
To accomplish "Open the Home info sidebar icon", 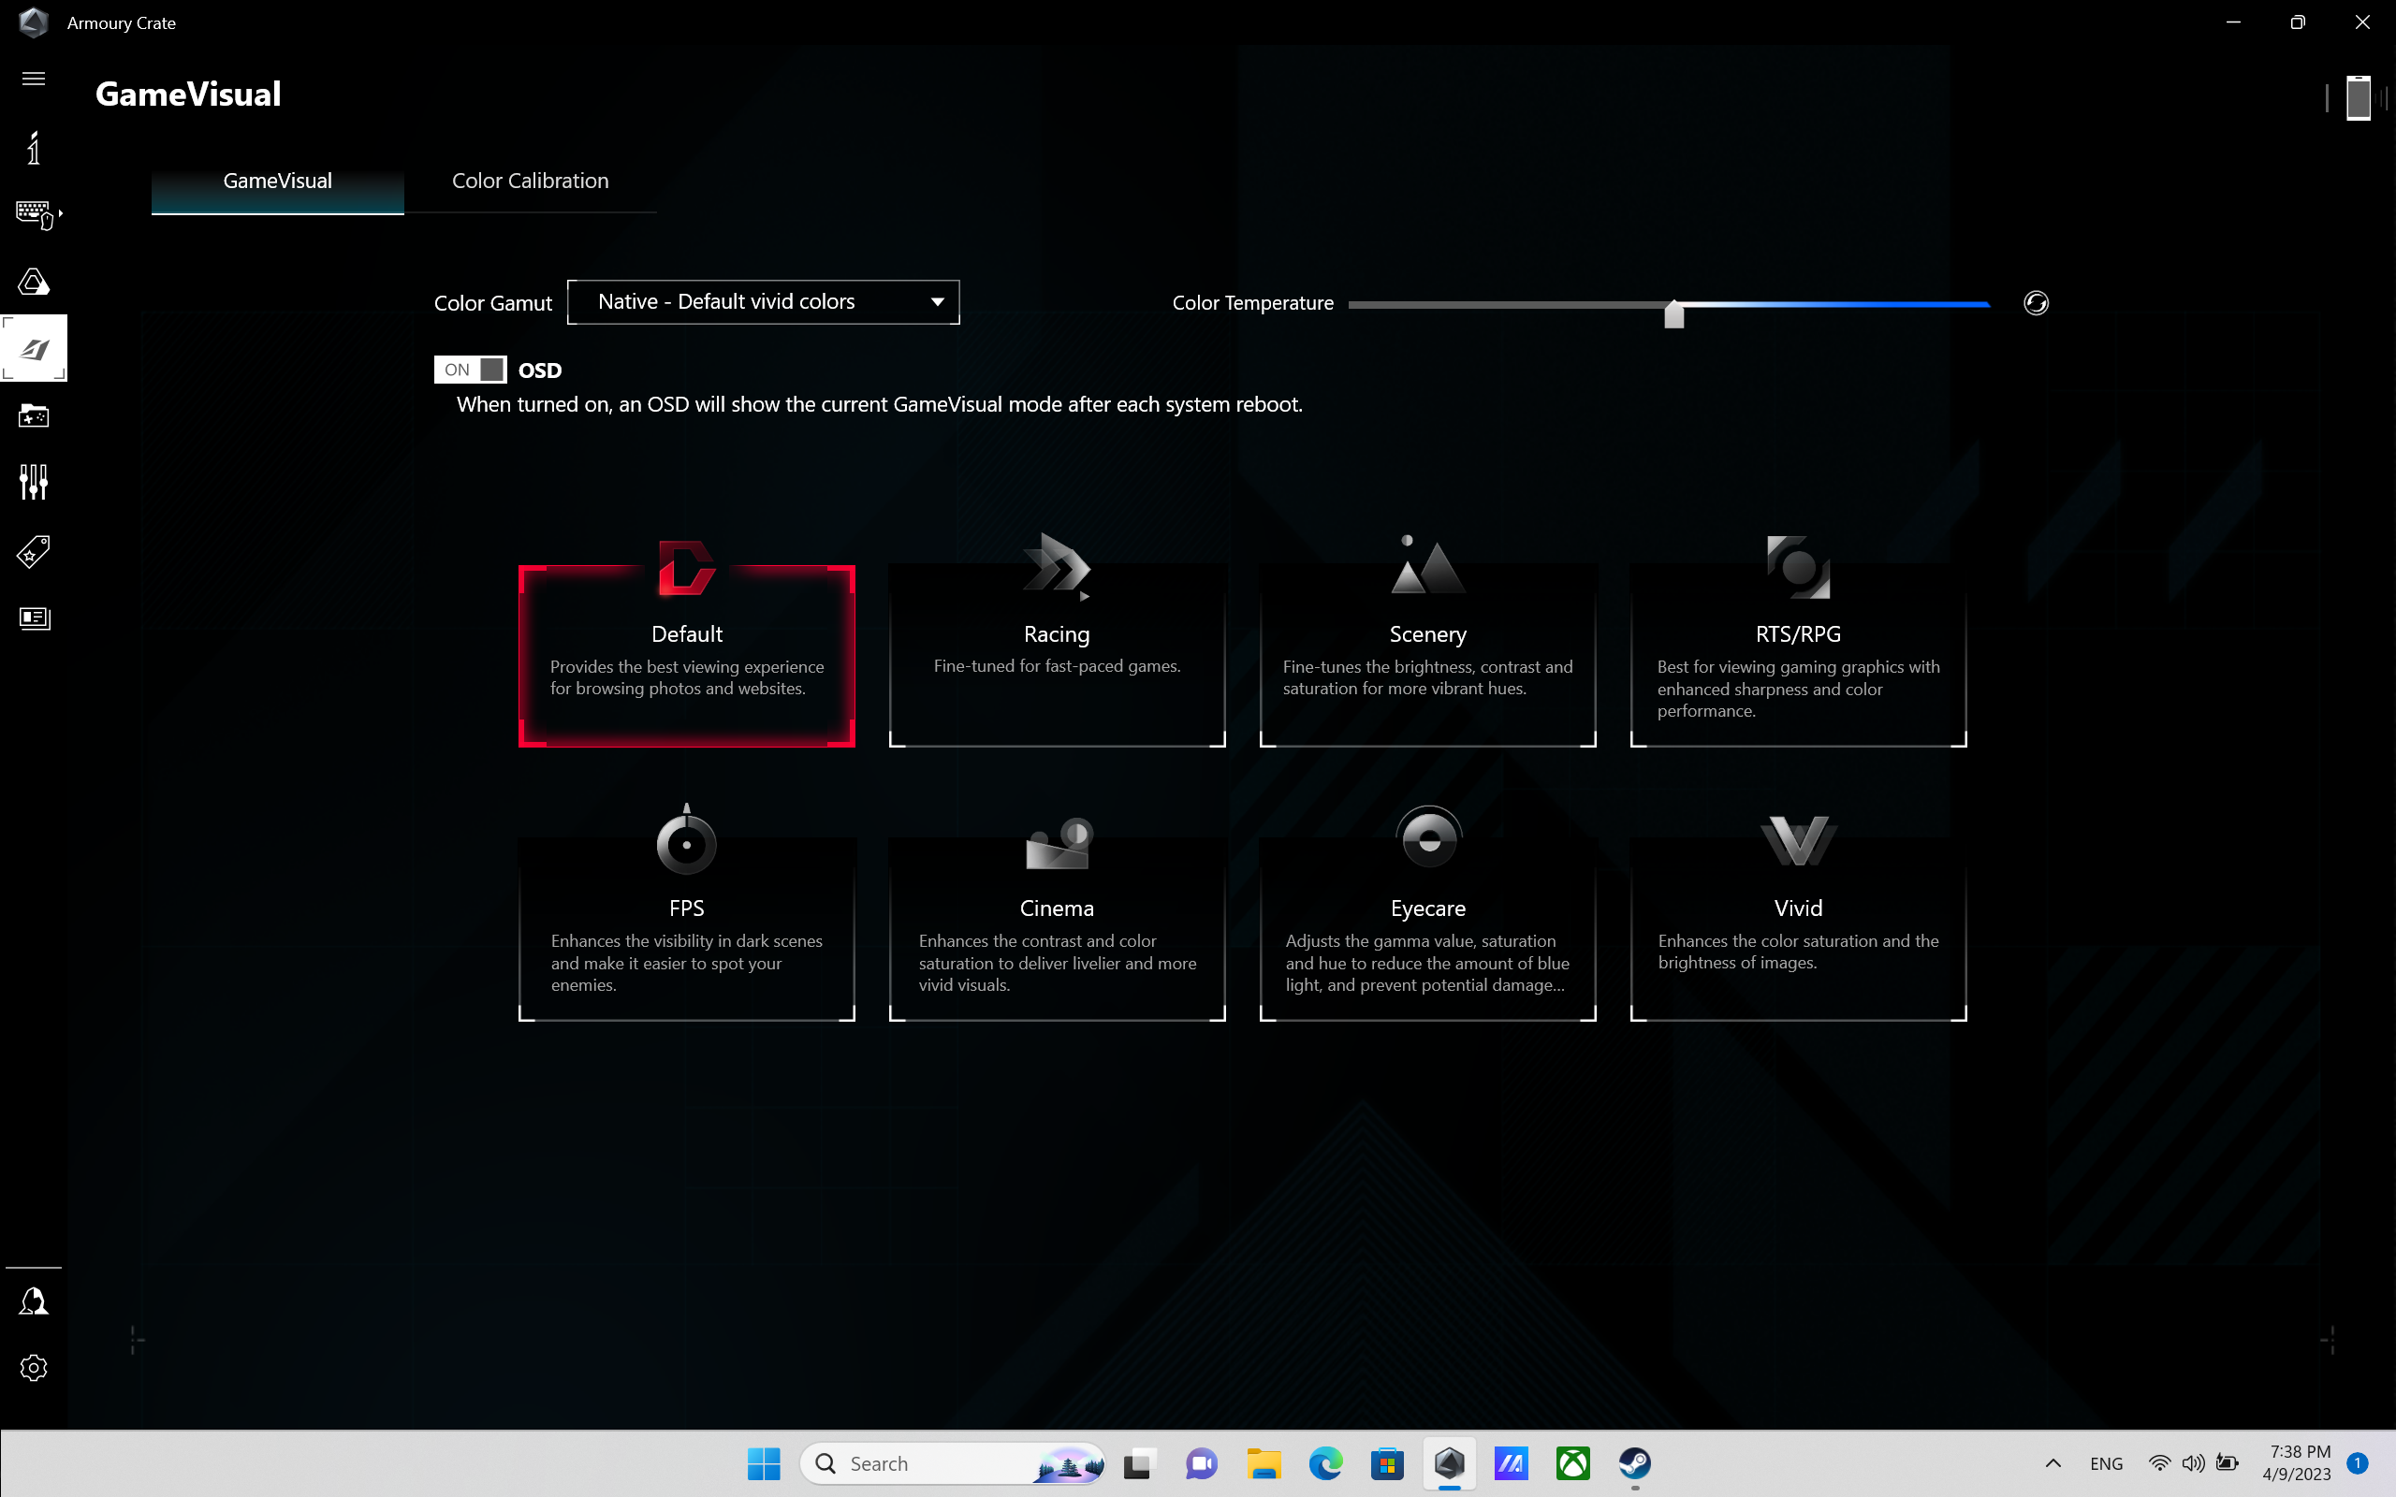I will pyautogui.click(x=34, y=148).
